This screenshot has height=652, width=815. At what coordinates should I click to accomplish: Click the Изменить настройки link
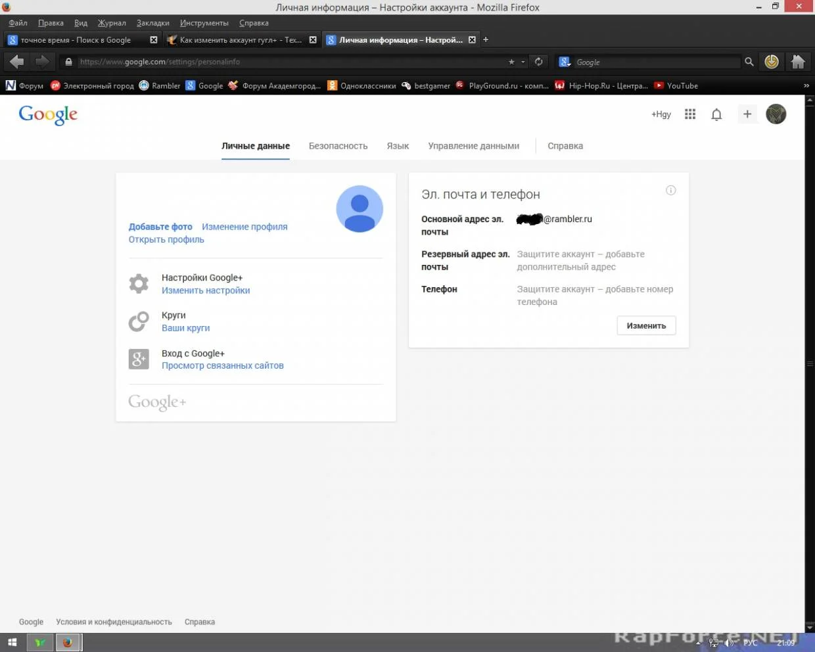pyautogui.click(x=206, y=291)
